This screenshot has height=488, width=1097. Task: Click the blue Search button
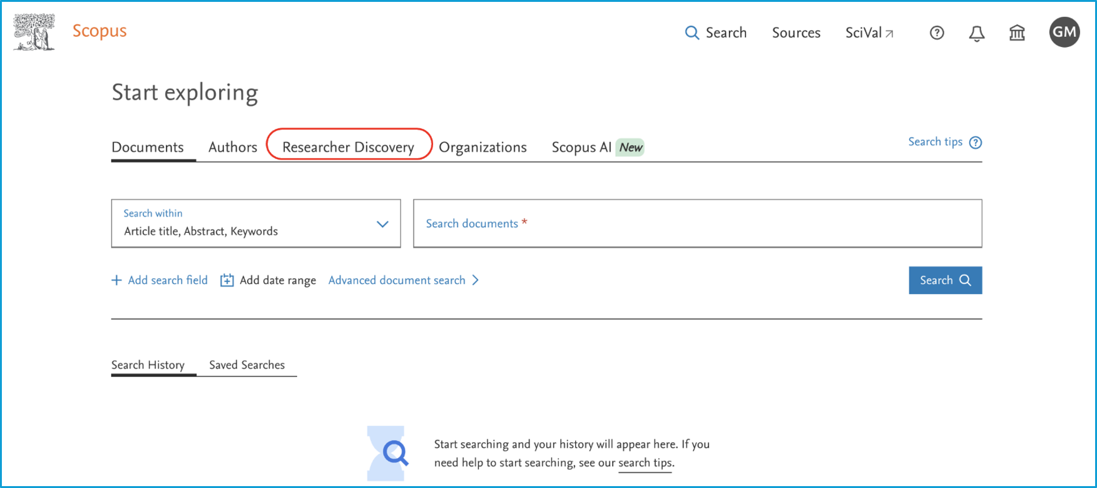[945, 280]
